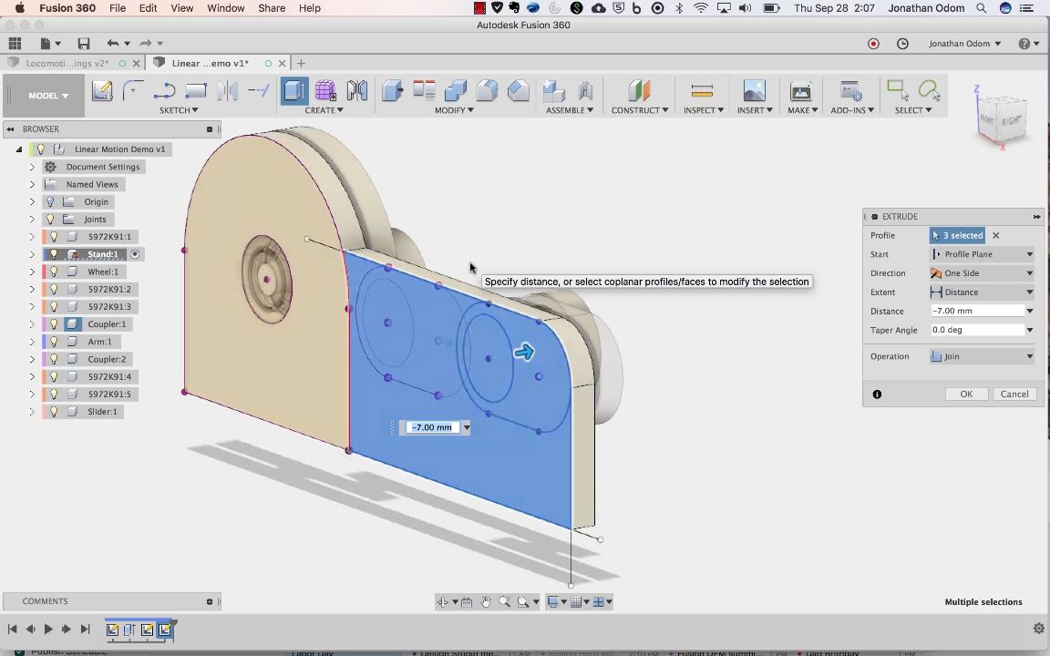Select the Create Form tool
Screen dimensions: 1050x656
point(325,90)
